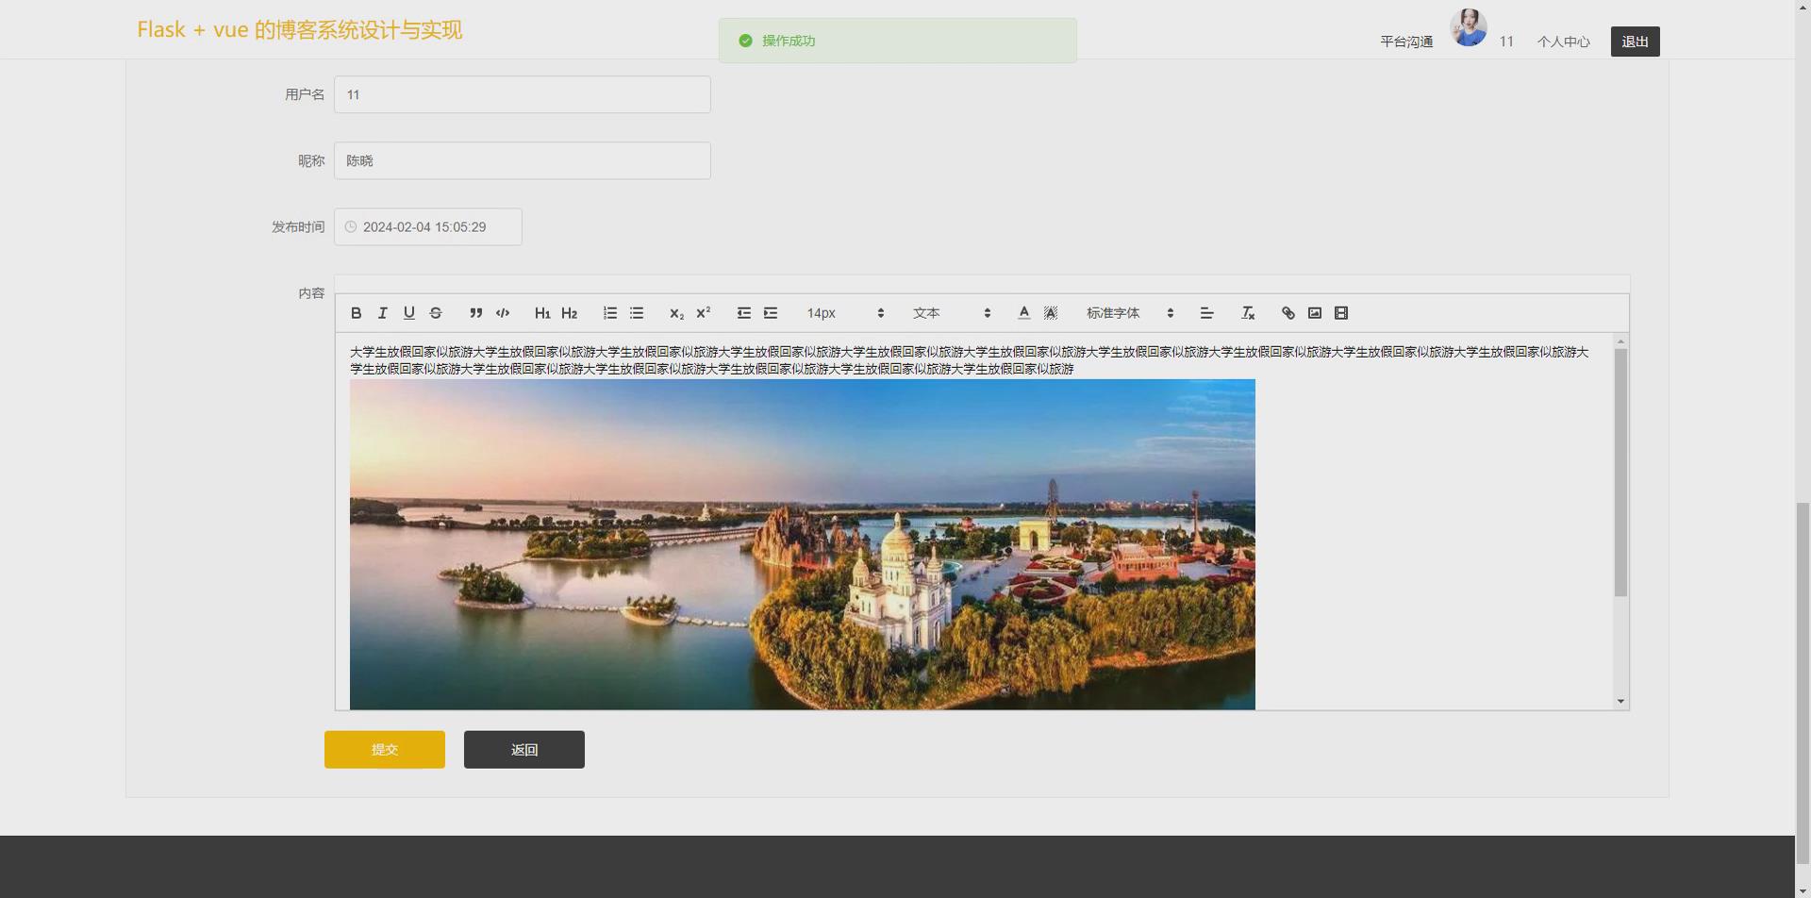Click the clock icon in 发布时间 field
Screen dimensions: 1811x898
point(351,226)
